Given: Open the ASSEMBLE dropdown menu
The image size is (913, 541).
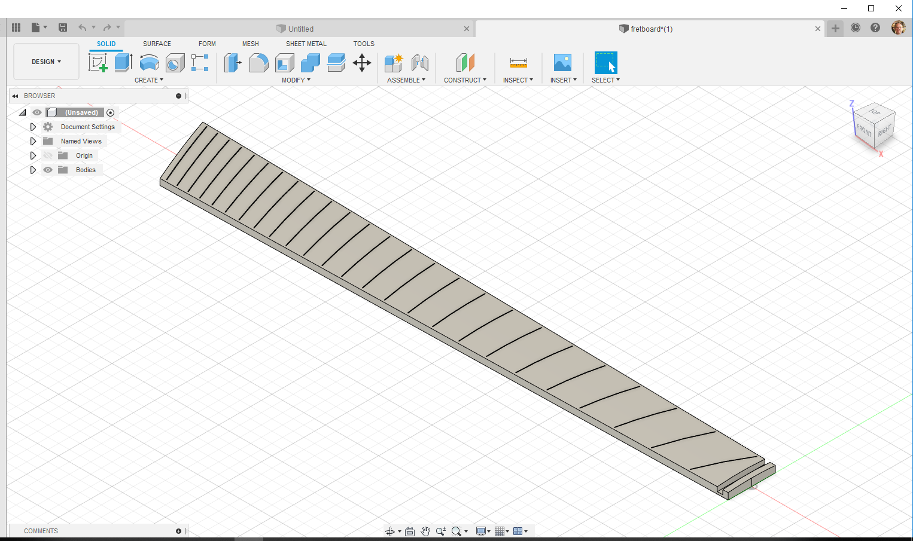Looking at the screenshot, I should tap(406, 80).
